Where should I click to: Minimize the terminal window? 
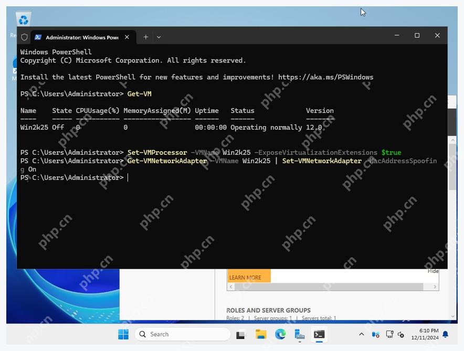click(397, 36)
